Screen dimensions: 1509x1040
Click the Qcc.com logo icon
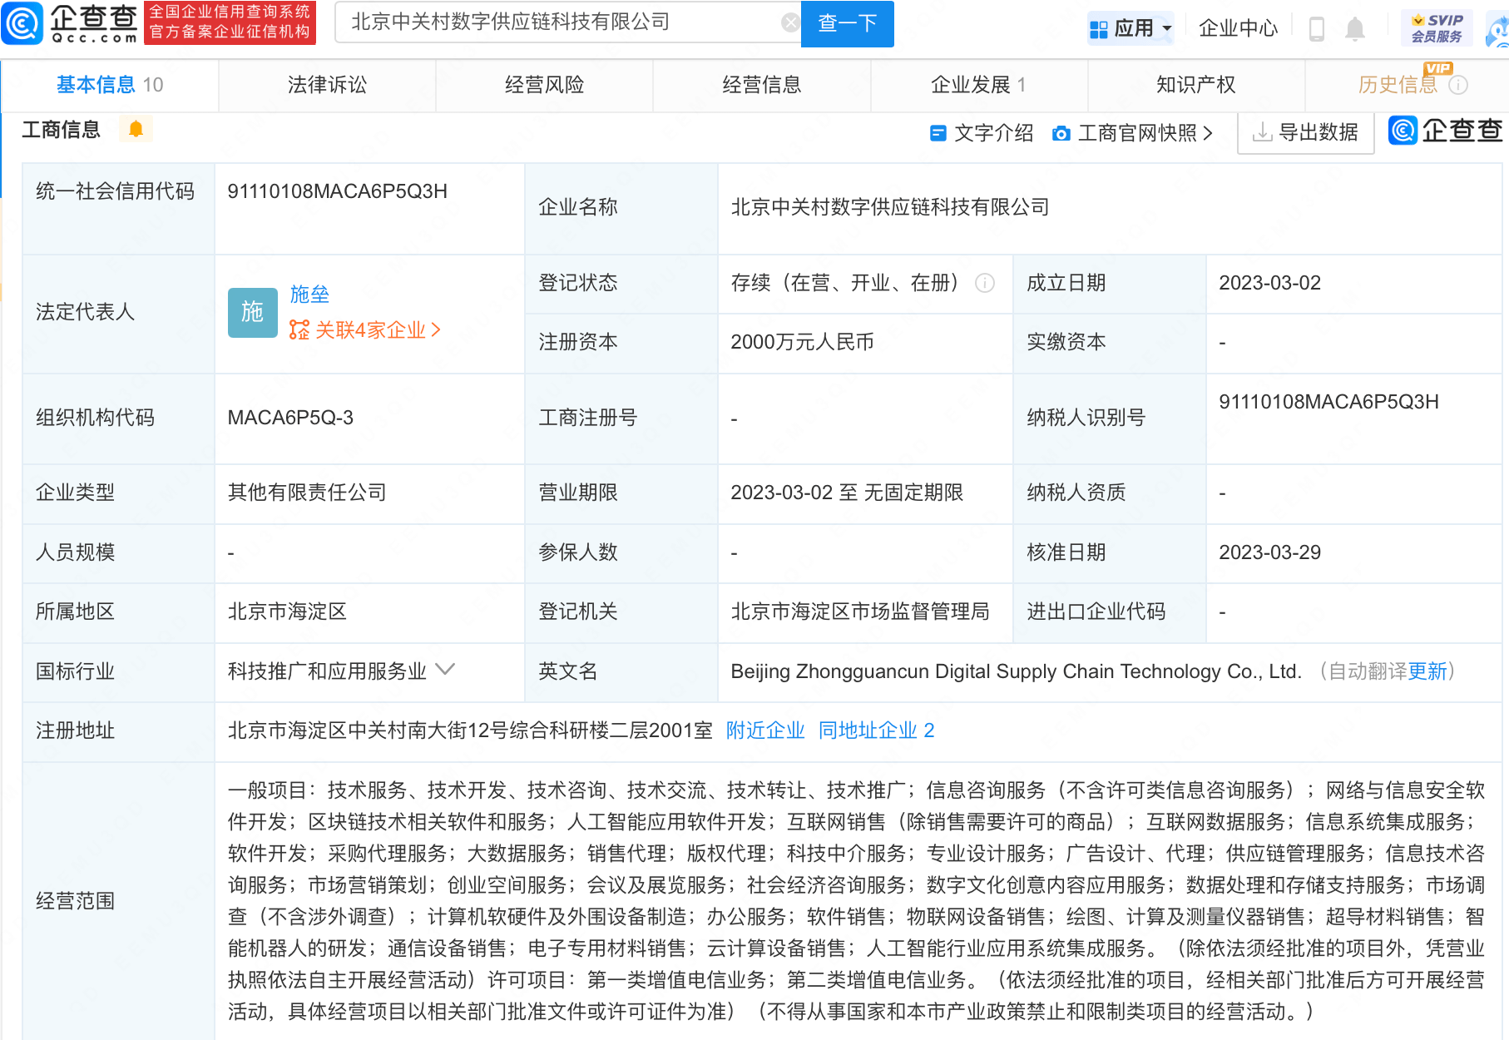[22, 22]
